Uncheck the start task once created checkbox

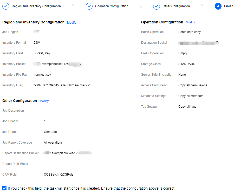click(4, 188)
